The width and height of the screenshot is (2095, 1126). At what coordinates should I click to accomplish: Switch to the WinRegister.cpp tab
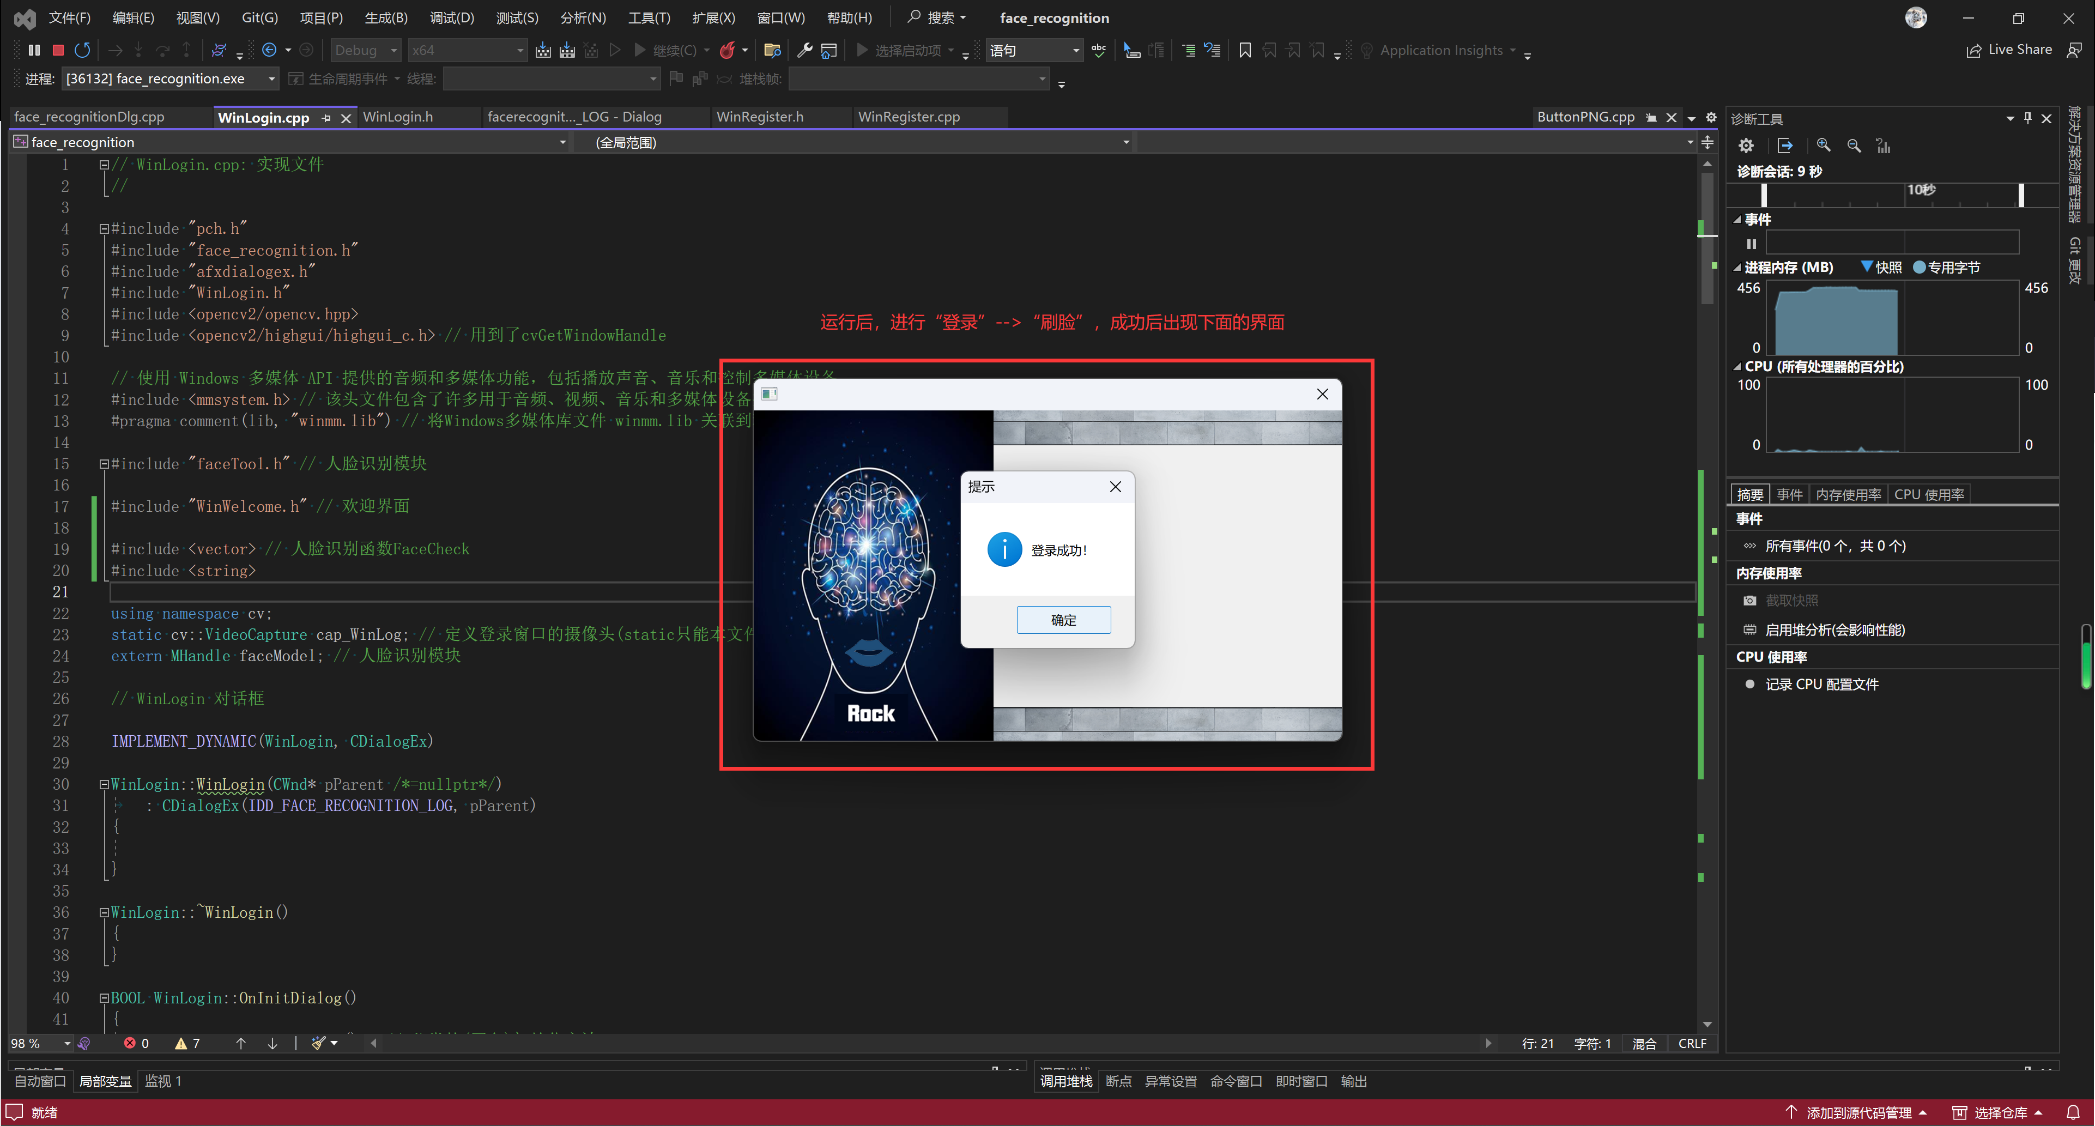909,117
